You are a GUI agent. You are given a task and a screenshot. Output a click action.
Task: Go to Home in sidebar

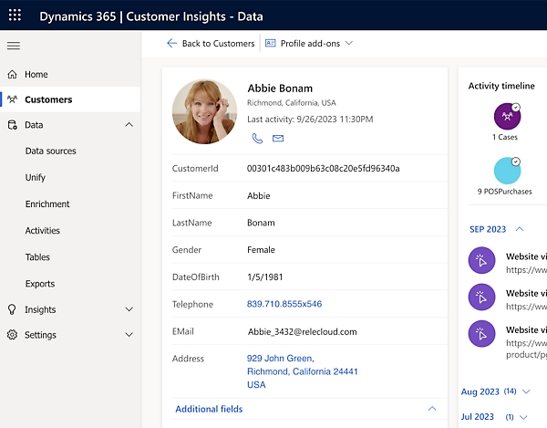pos(36,74)
